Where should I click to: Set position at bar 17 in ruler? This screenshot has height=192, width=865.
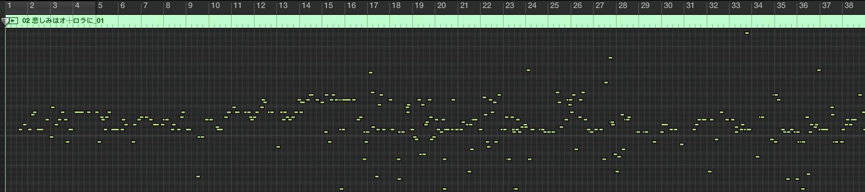(373, 6)
